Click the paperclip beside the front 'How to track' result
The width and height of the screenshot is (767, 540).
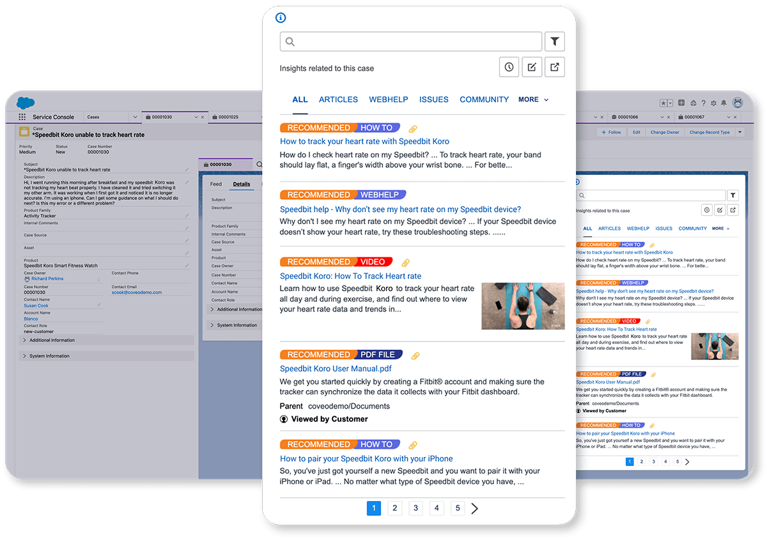pyautogui.click(x=413, y=128)
